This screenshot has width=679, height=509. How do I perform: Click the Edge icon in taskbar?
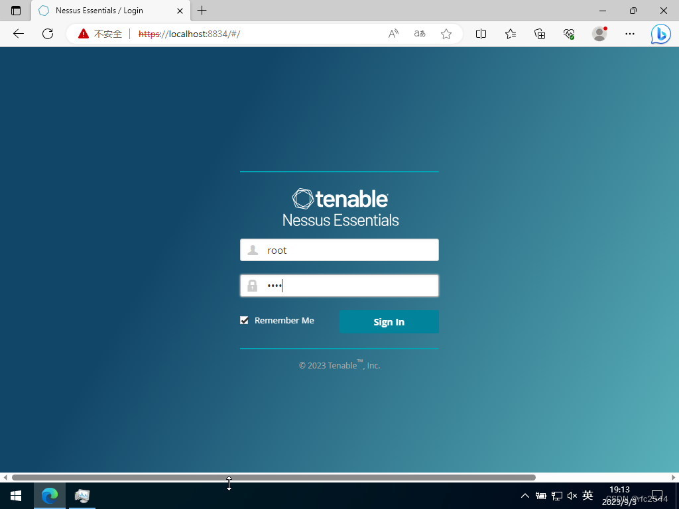[x=49, y=496]
